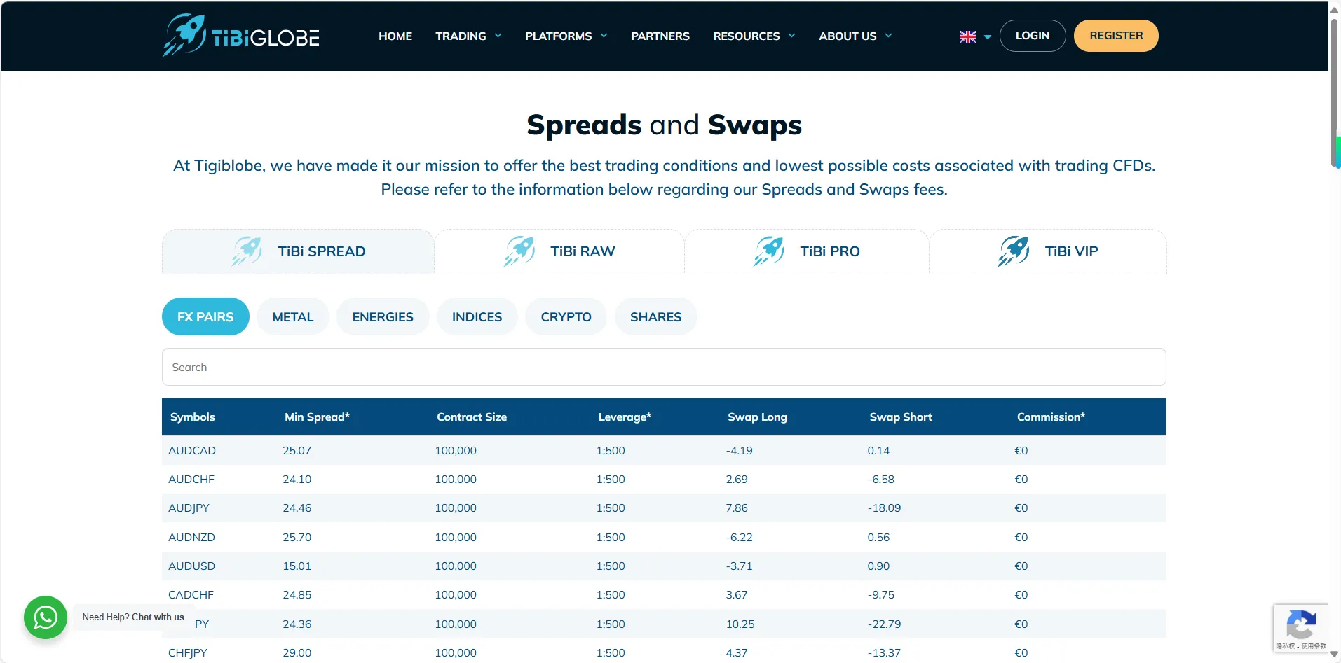The width and height of the screenshot is (1341, 663).
Task: Expand the RESOURCES menu chevron
Action: 792,36
